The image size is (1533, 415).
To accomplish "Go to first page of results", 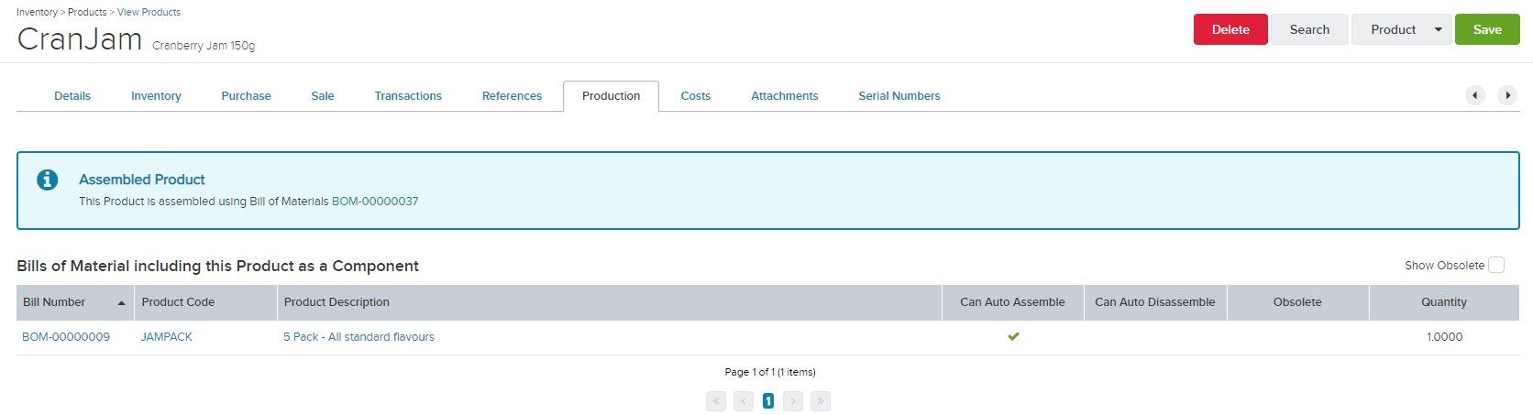I will coord(716,401).
